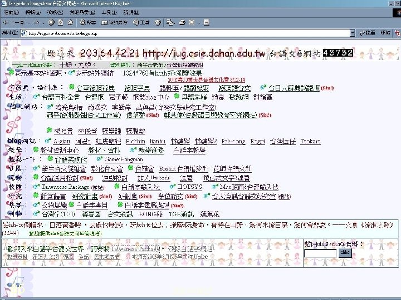Click the IE icon in the title bar
The width and height of the screenshot is (401, 300).
click(3, 3)
